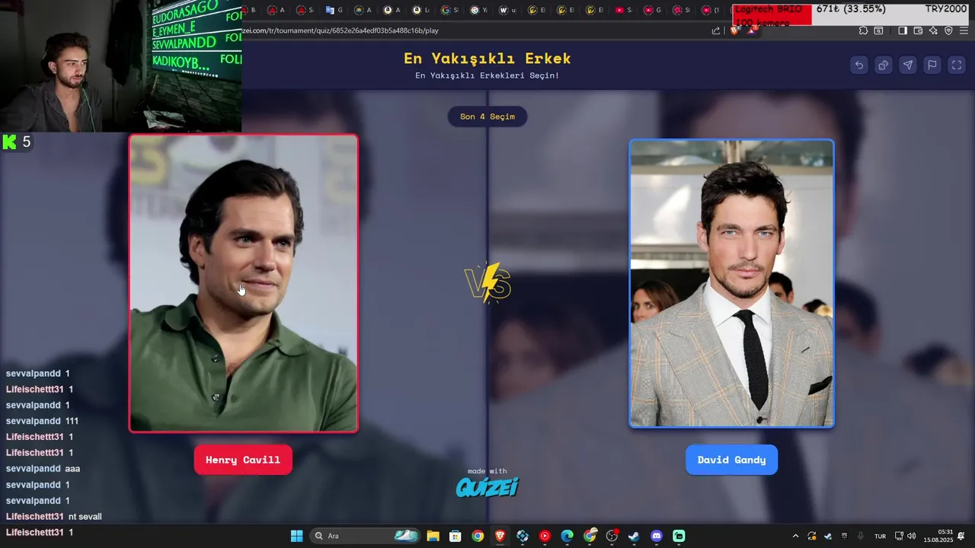
Task: Choose the Henry Cavill button
Action: coord(243,460)
